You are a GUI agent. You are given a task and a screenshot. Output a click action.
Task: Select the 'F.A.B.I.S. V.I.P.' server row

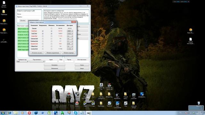[23, 35]
